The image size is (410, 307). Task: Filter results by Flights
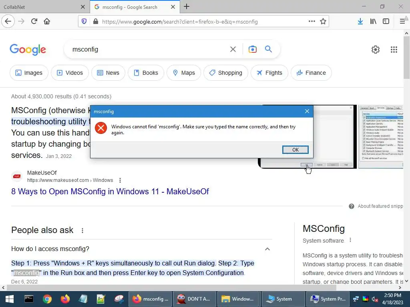click(269, 73)
